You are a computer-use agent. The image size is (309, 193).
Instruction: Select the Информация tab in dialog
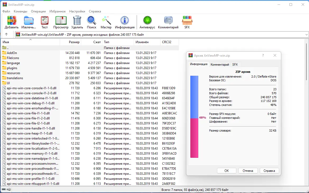[x=199, y=64]
